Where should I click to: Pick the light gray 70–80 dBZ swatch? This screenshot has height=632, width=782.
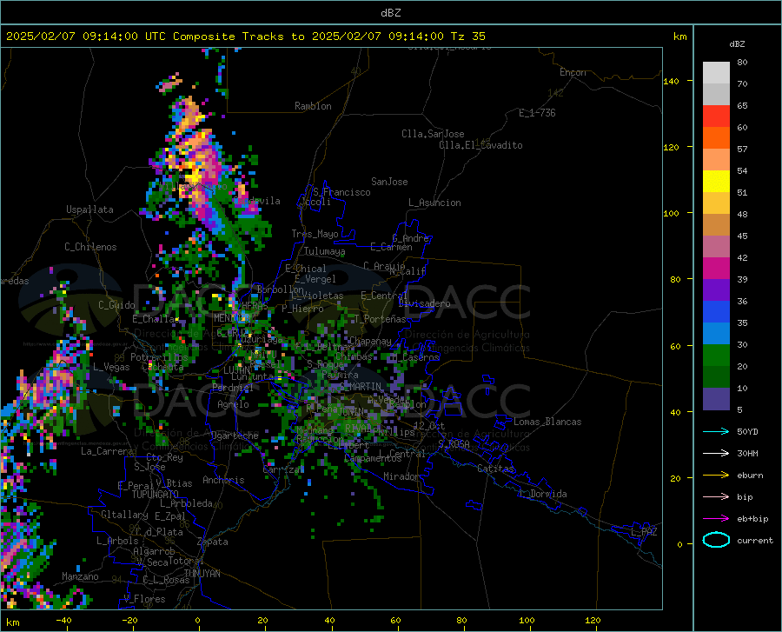(716, 73)
